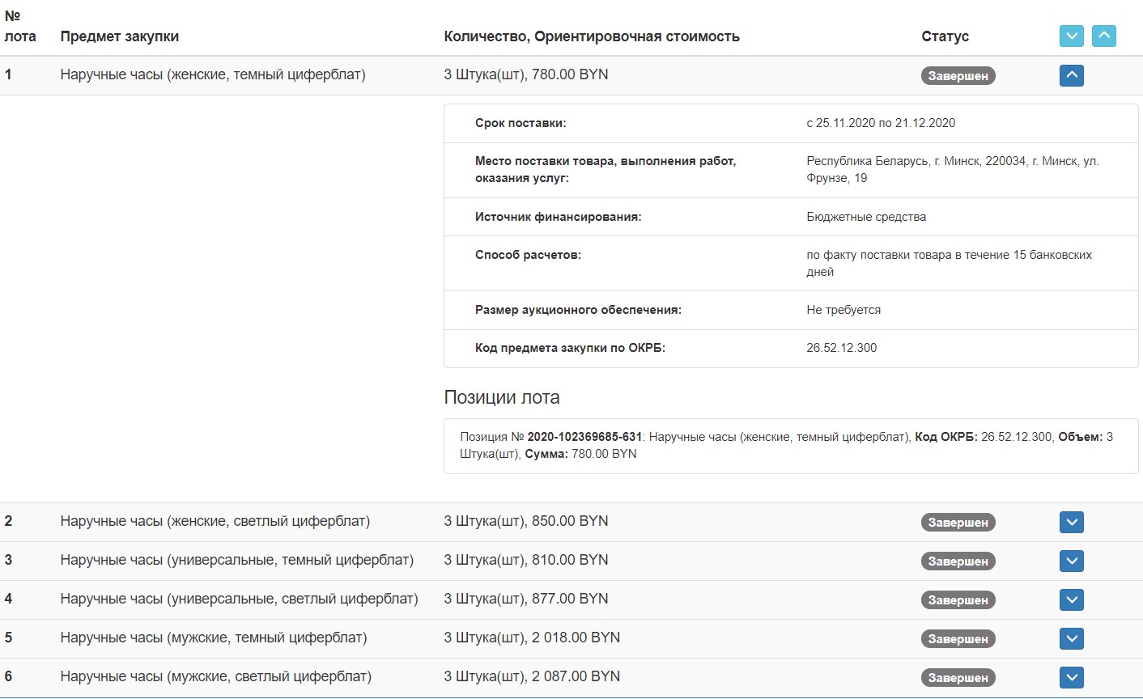Screen dimensions: 1143x699
Task: Select 'Наручные часы (универсальные, светлый циферблат)' text
Action: tap(239, 599)
